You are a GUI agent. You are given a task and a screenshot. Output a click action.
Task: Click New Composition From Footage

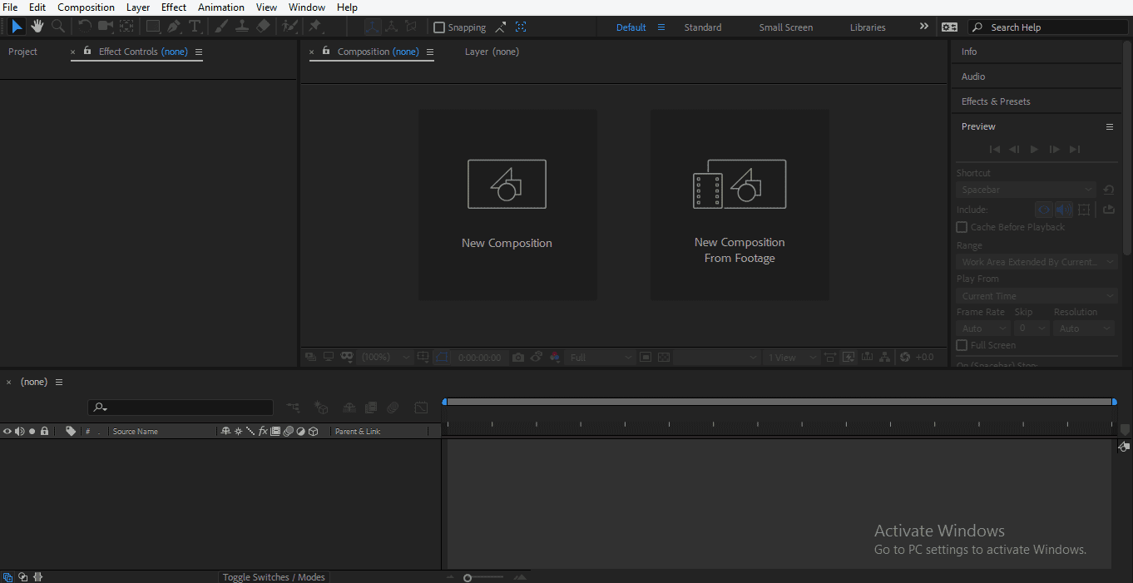pyautogui.click(x=740, y=205)
